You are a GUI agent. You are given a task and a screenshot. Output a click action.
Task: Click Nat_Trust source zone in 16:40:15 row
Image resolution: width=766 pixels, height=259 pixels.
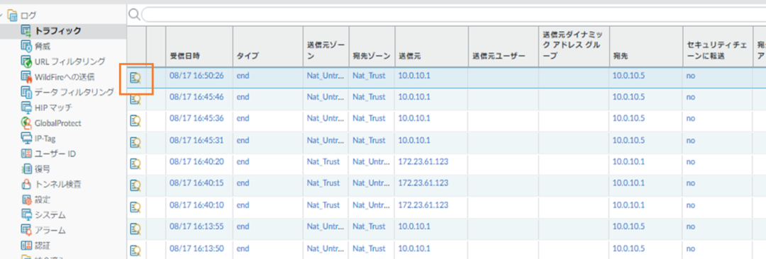[x=323, y=183]
